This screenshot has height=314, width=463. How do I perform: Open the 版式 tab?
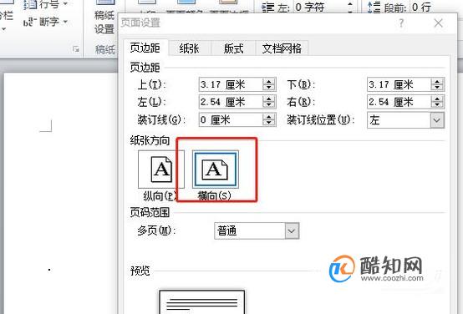[233, 48]
